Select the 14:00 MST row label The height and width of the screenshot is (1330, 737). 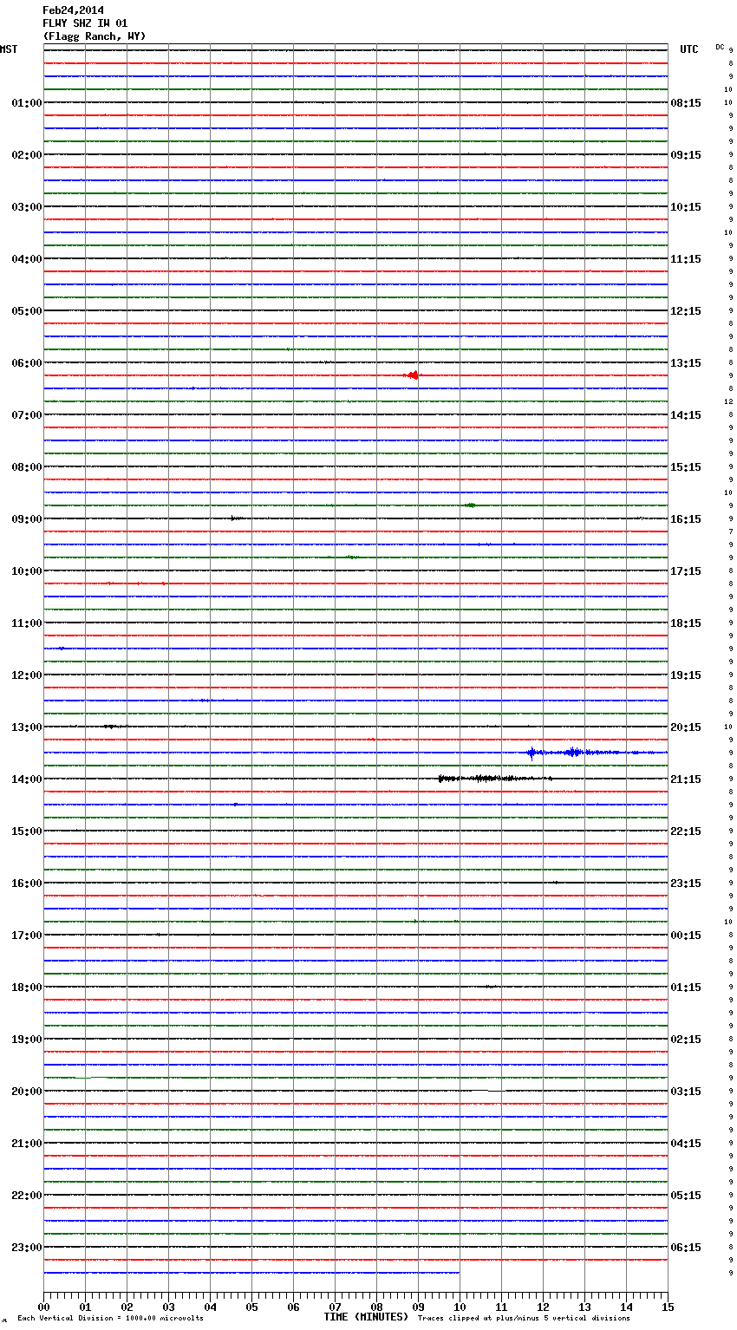point(26,779)
